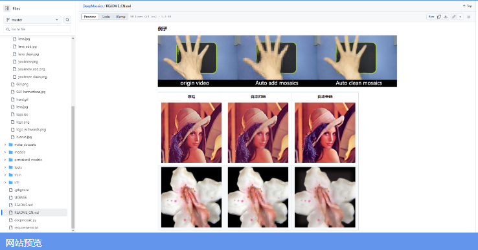The width and height of the screenshot is (478, 250).
Task: Open the DeepMosaics breadcrumb link
Action: pyautogui.click(x=93, y=6)
